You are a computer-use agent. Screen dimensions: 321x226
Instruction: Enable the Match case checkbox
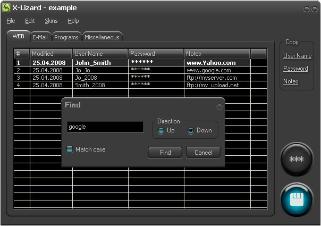[70, 149]
